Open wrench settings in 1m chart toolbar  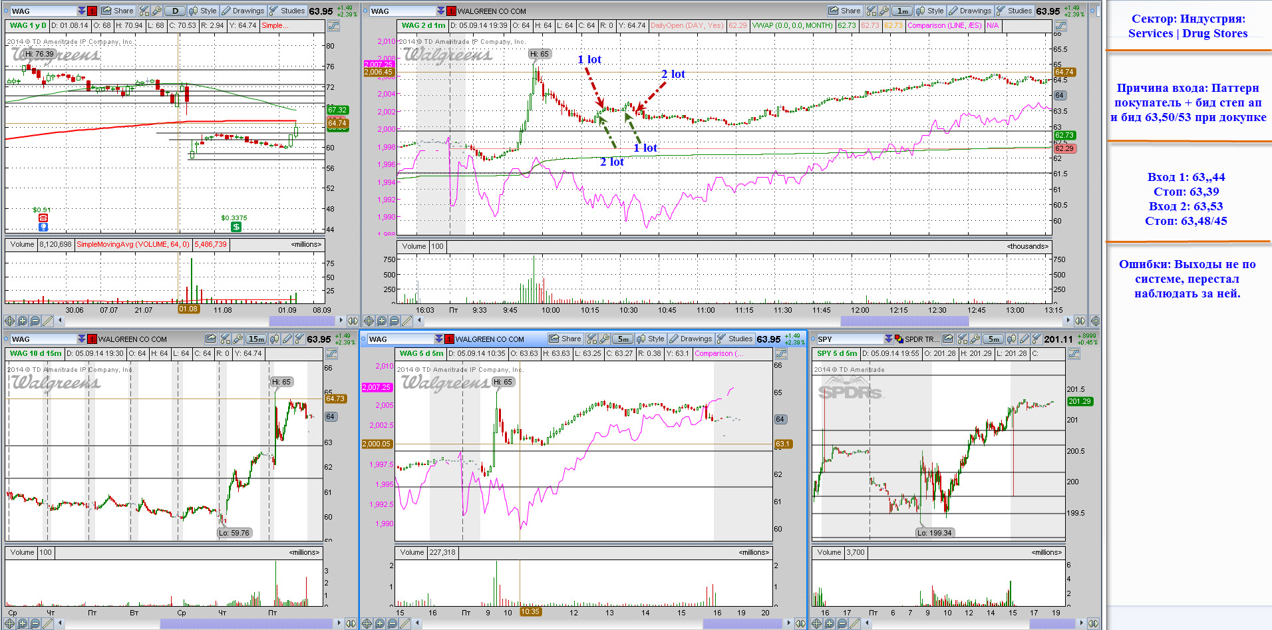tap(884, 11)
